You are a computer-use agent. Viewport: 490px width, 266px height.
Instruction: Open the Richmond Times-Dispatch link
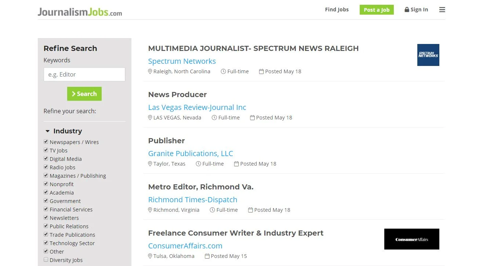click(193, 200)
